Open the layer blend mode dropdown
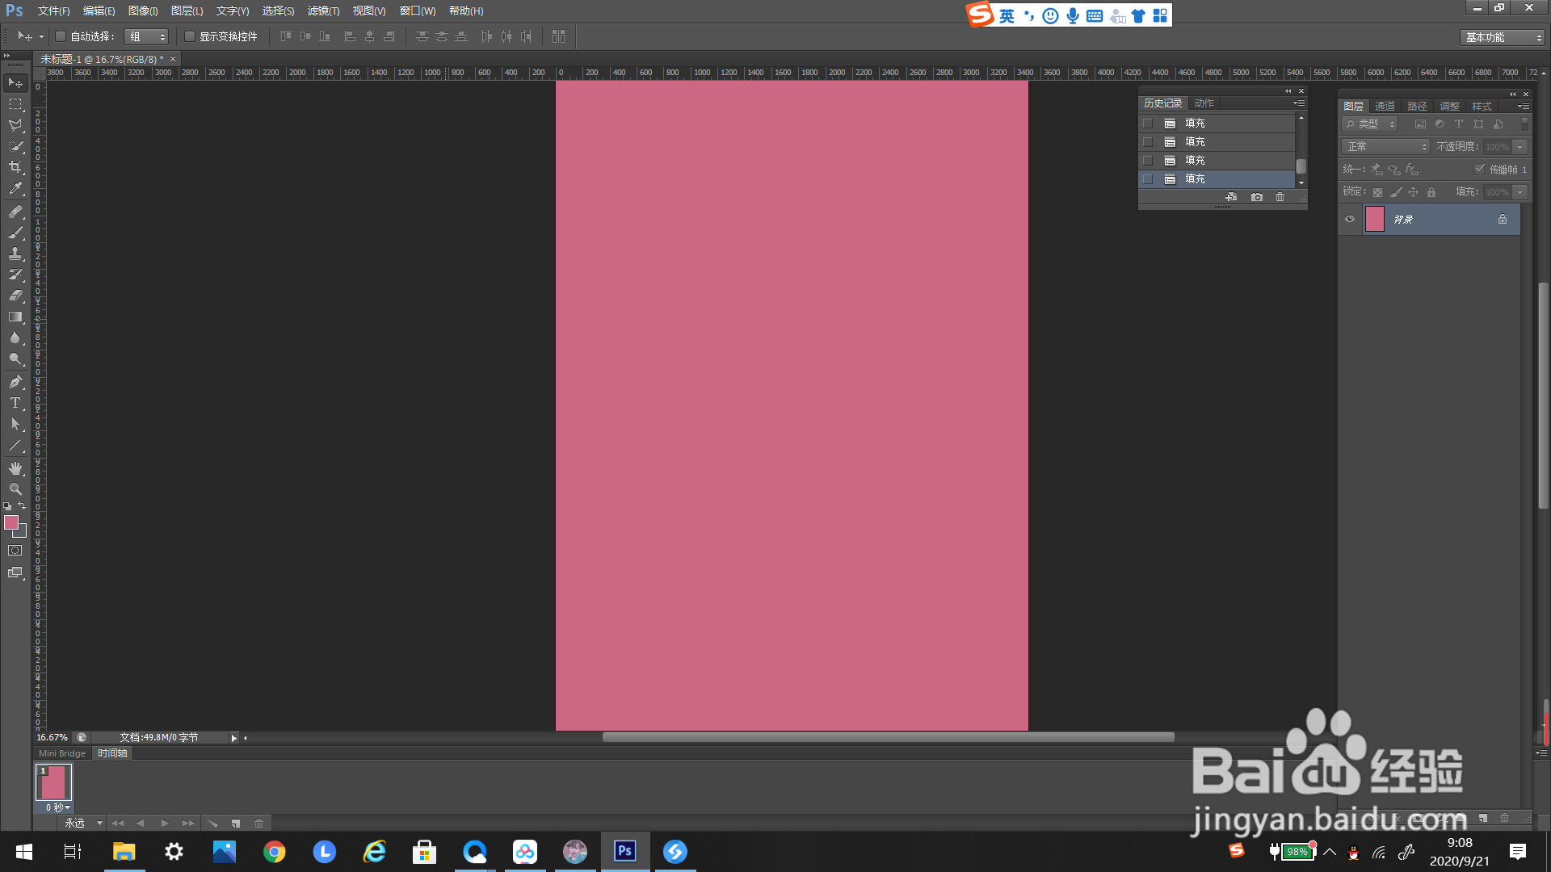1551x872 pixels. coord(1386,146)
